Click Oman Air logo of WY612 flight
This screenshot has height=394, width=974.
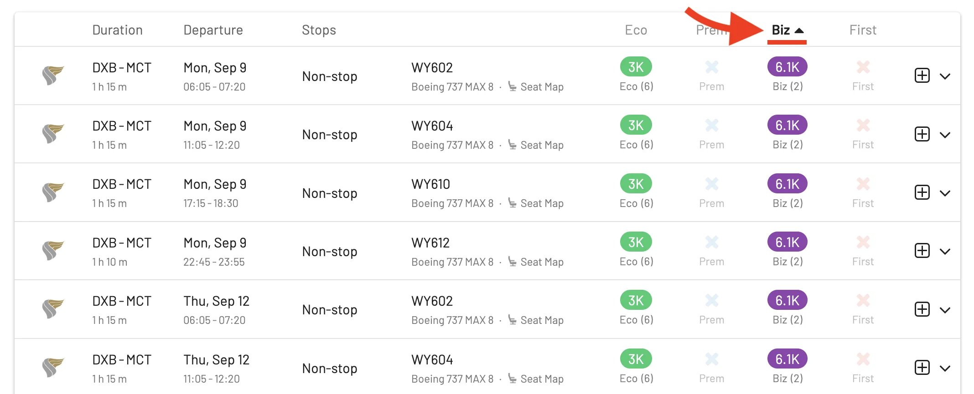coord(53,251)
